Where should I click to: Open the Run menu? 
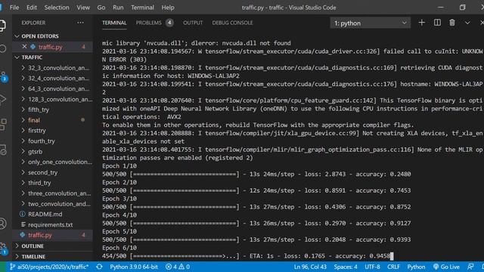(118, 8)
